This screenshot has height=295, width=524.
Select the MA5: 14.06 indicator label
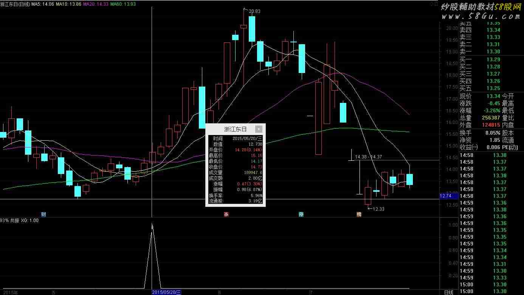pos(43,4)
